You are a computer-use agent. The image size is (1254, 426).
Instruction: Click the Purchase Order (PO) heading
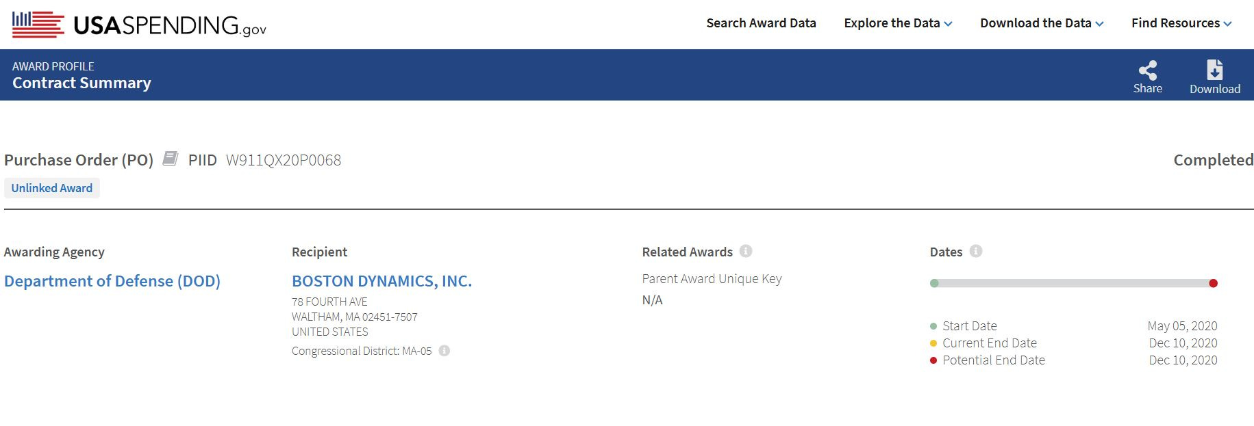pyautogui.click(x=79, y=160)
